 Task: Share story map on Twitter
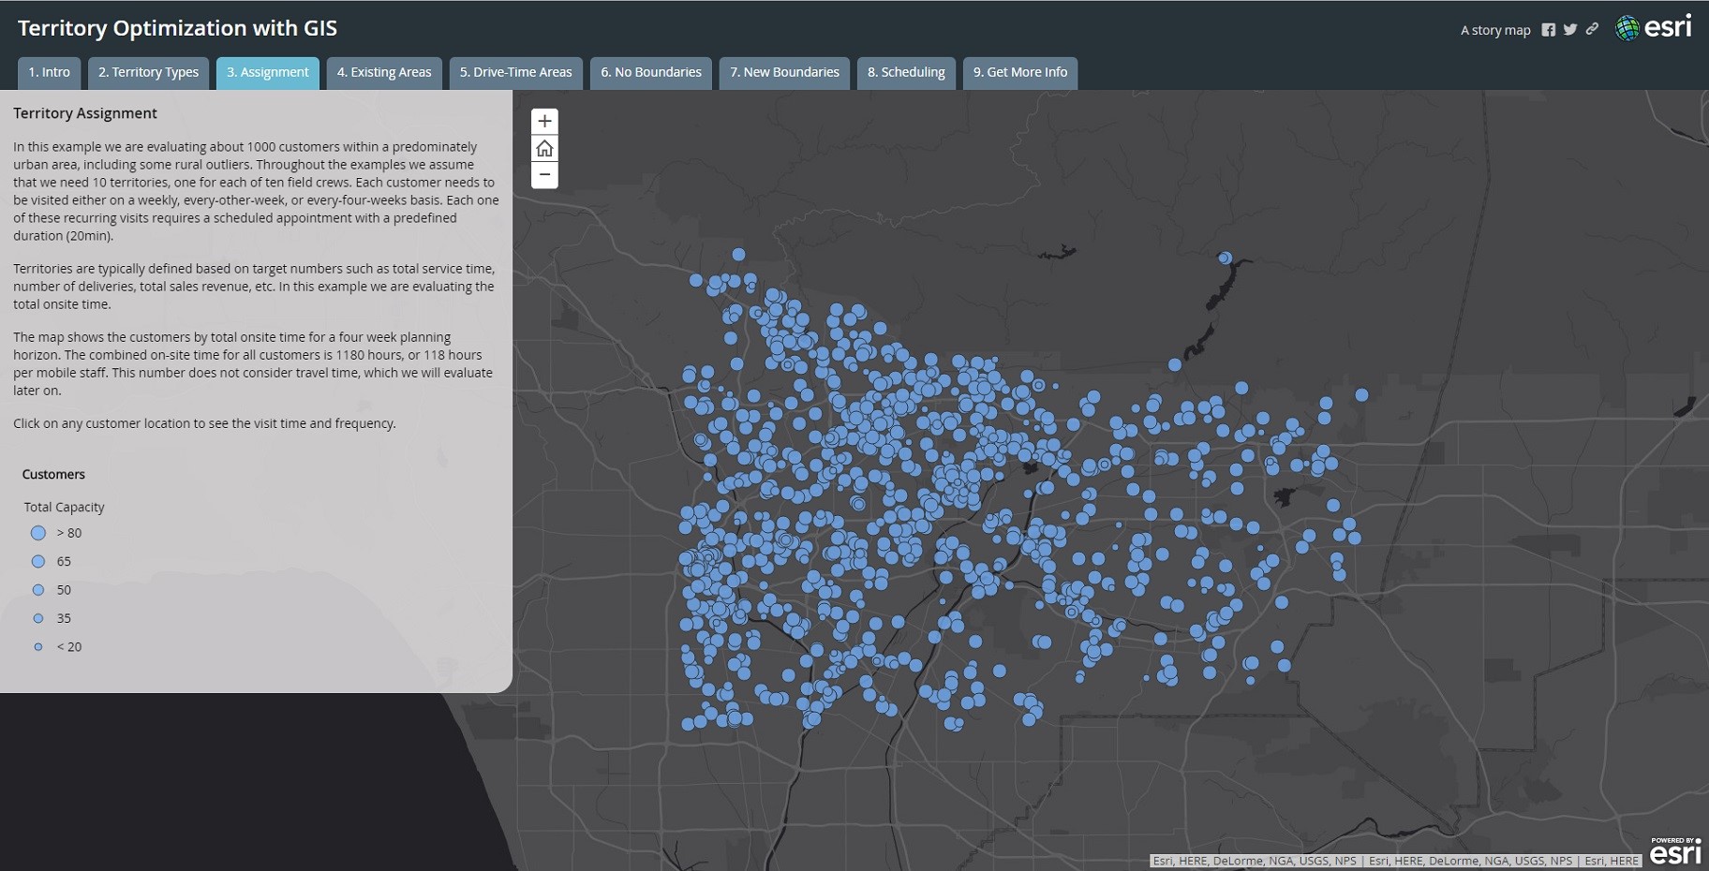click(1570, 30)
